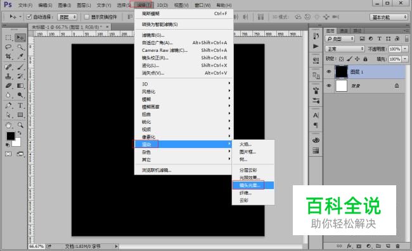Open the opacity slider dropdown arrow
Image resolution: width=412 pixels, height=251 pixels.
[405, 49]
